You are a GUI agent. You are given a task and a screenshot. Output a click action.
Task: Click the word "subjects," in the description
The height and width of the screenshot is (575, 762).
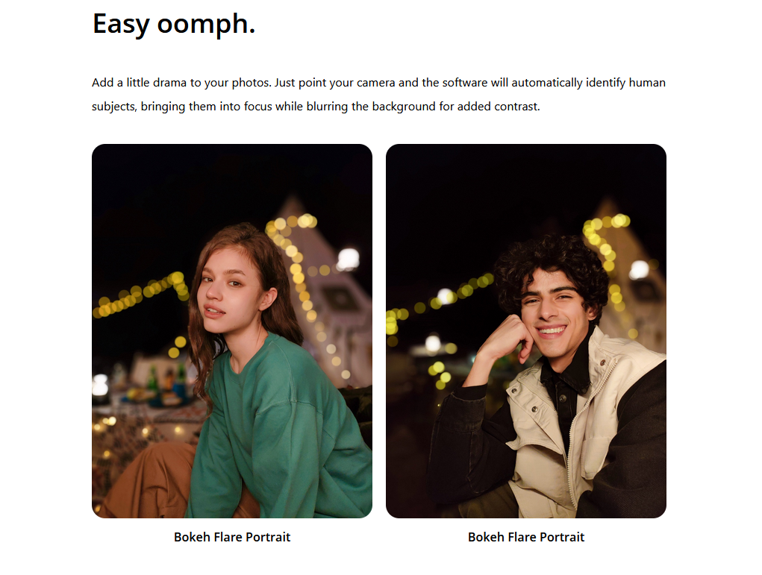point(114,107)
